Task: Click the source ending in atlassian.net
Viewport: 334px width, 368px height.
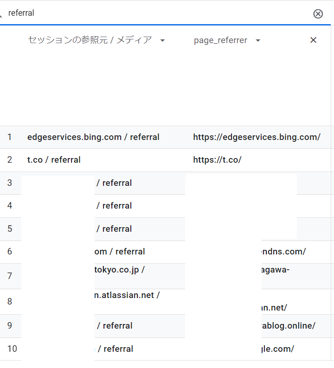Action: [127, 295]
